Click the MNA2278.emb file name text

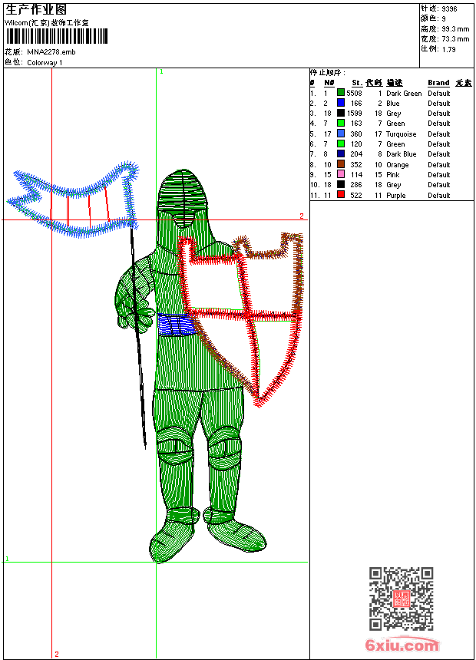tap(51, 52)
